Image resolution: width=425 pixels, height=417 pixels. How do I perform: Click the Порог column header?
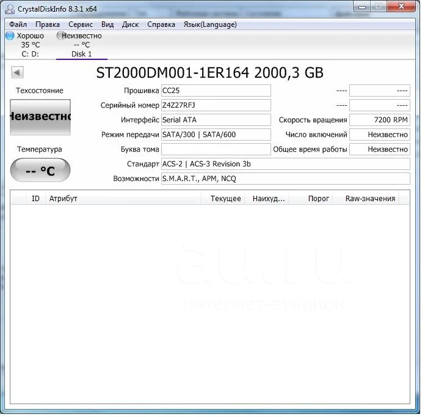(x=311, y=199)
